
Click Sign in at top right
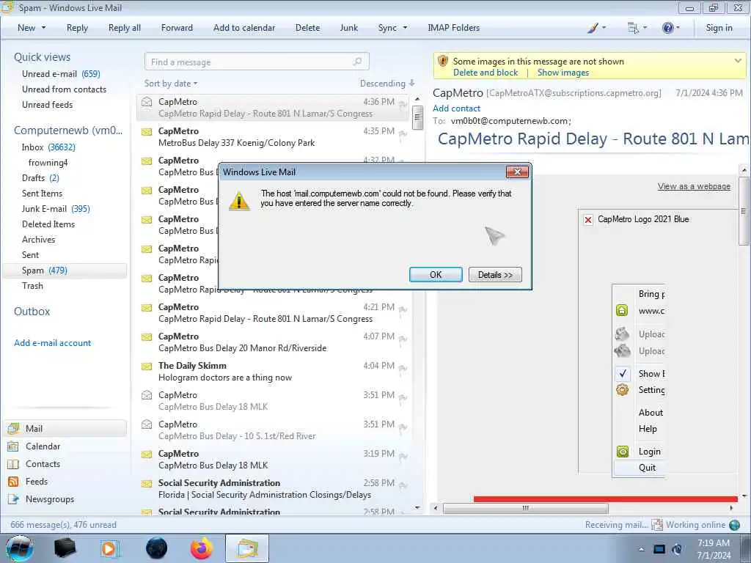pos(719,28)
